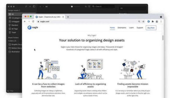Click the browser forward arrow
The image size is (170, 98).
[29, 22]
